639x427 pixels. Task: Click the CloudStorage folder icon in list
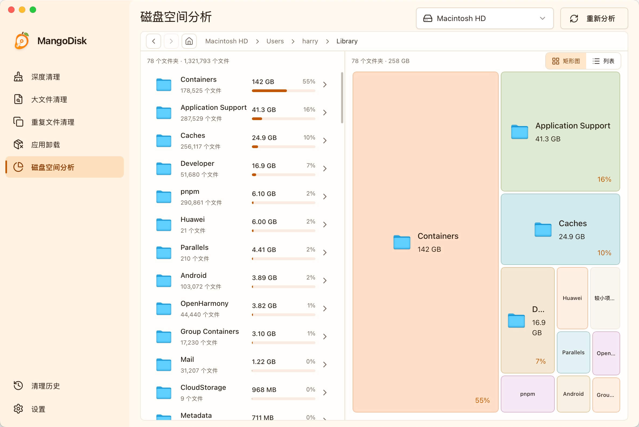(164, 393)
